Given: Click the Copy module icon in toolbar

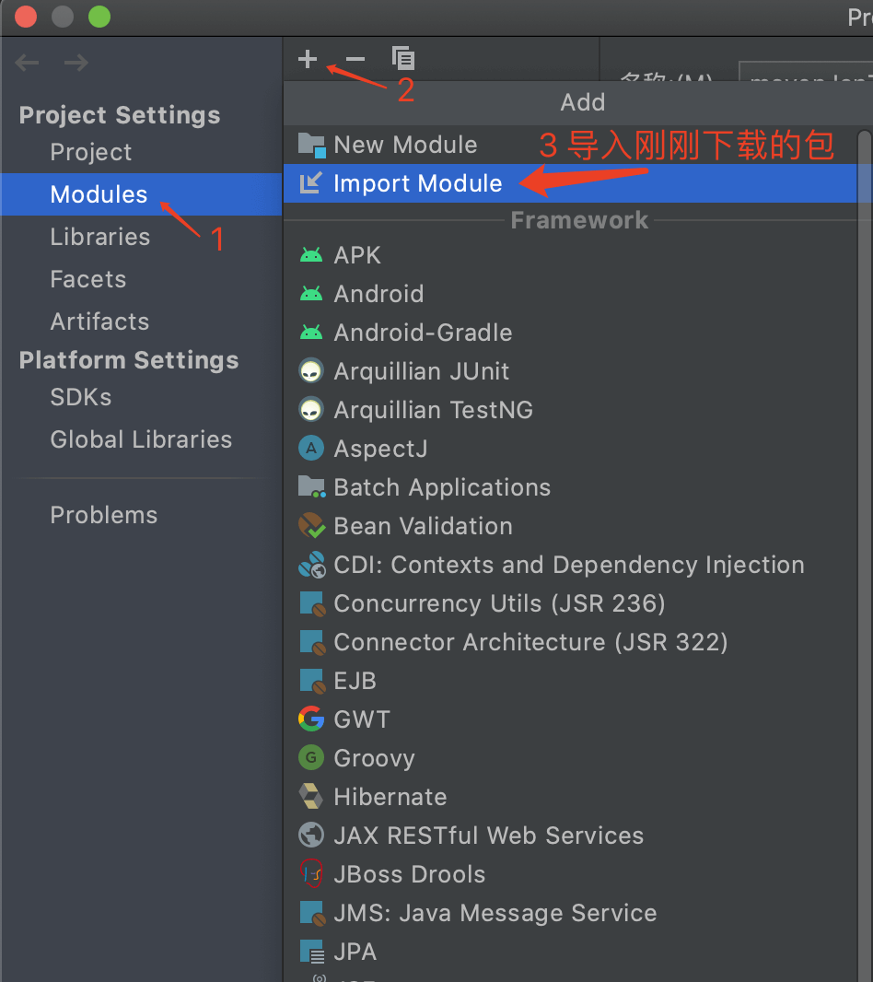Looking at the screenshot, I should (x=403, y=58).
